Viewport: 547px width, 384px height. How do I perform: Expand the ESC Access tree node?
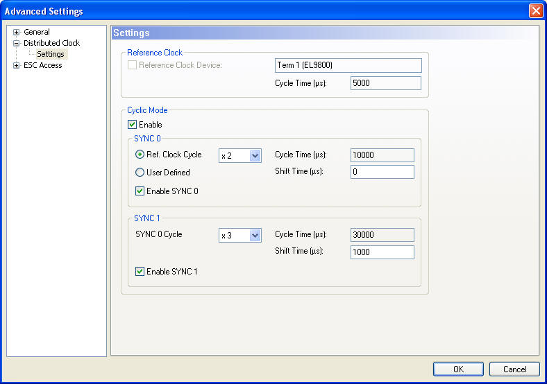[16, 66]
